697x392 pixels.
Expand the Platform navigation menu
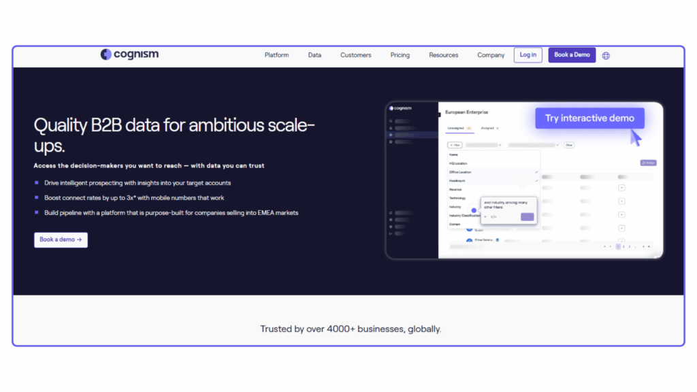click(276, 55)
